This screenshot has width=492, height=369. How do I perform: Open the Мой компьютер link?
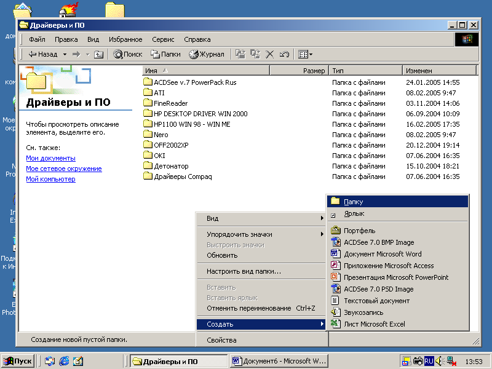[51, 179]
